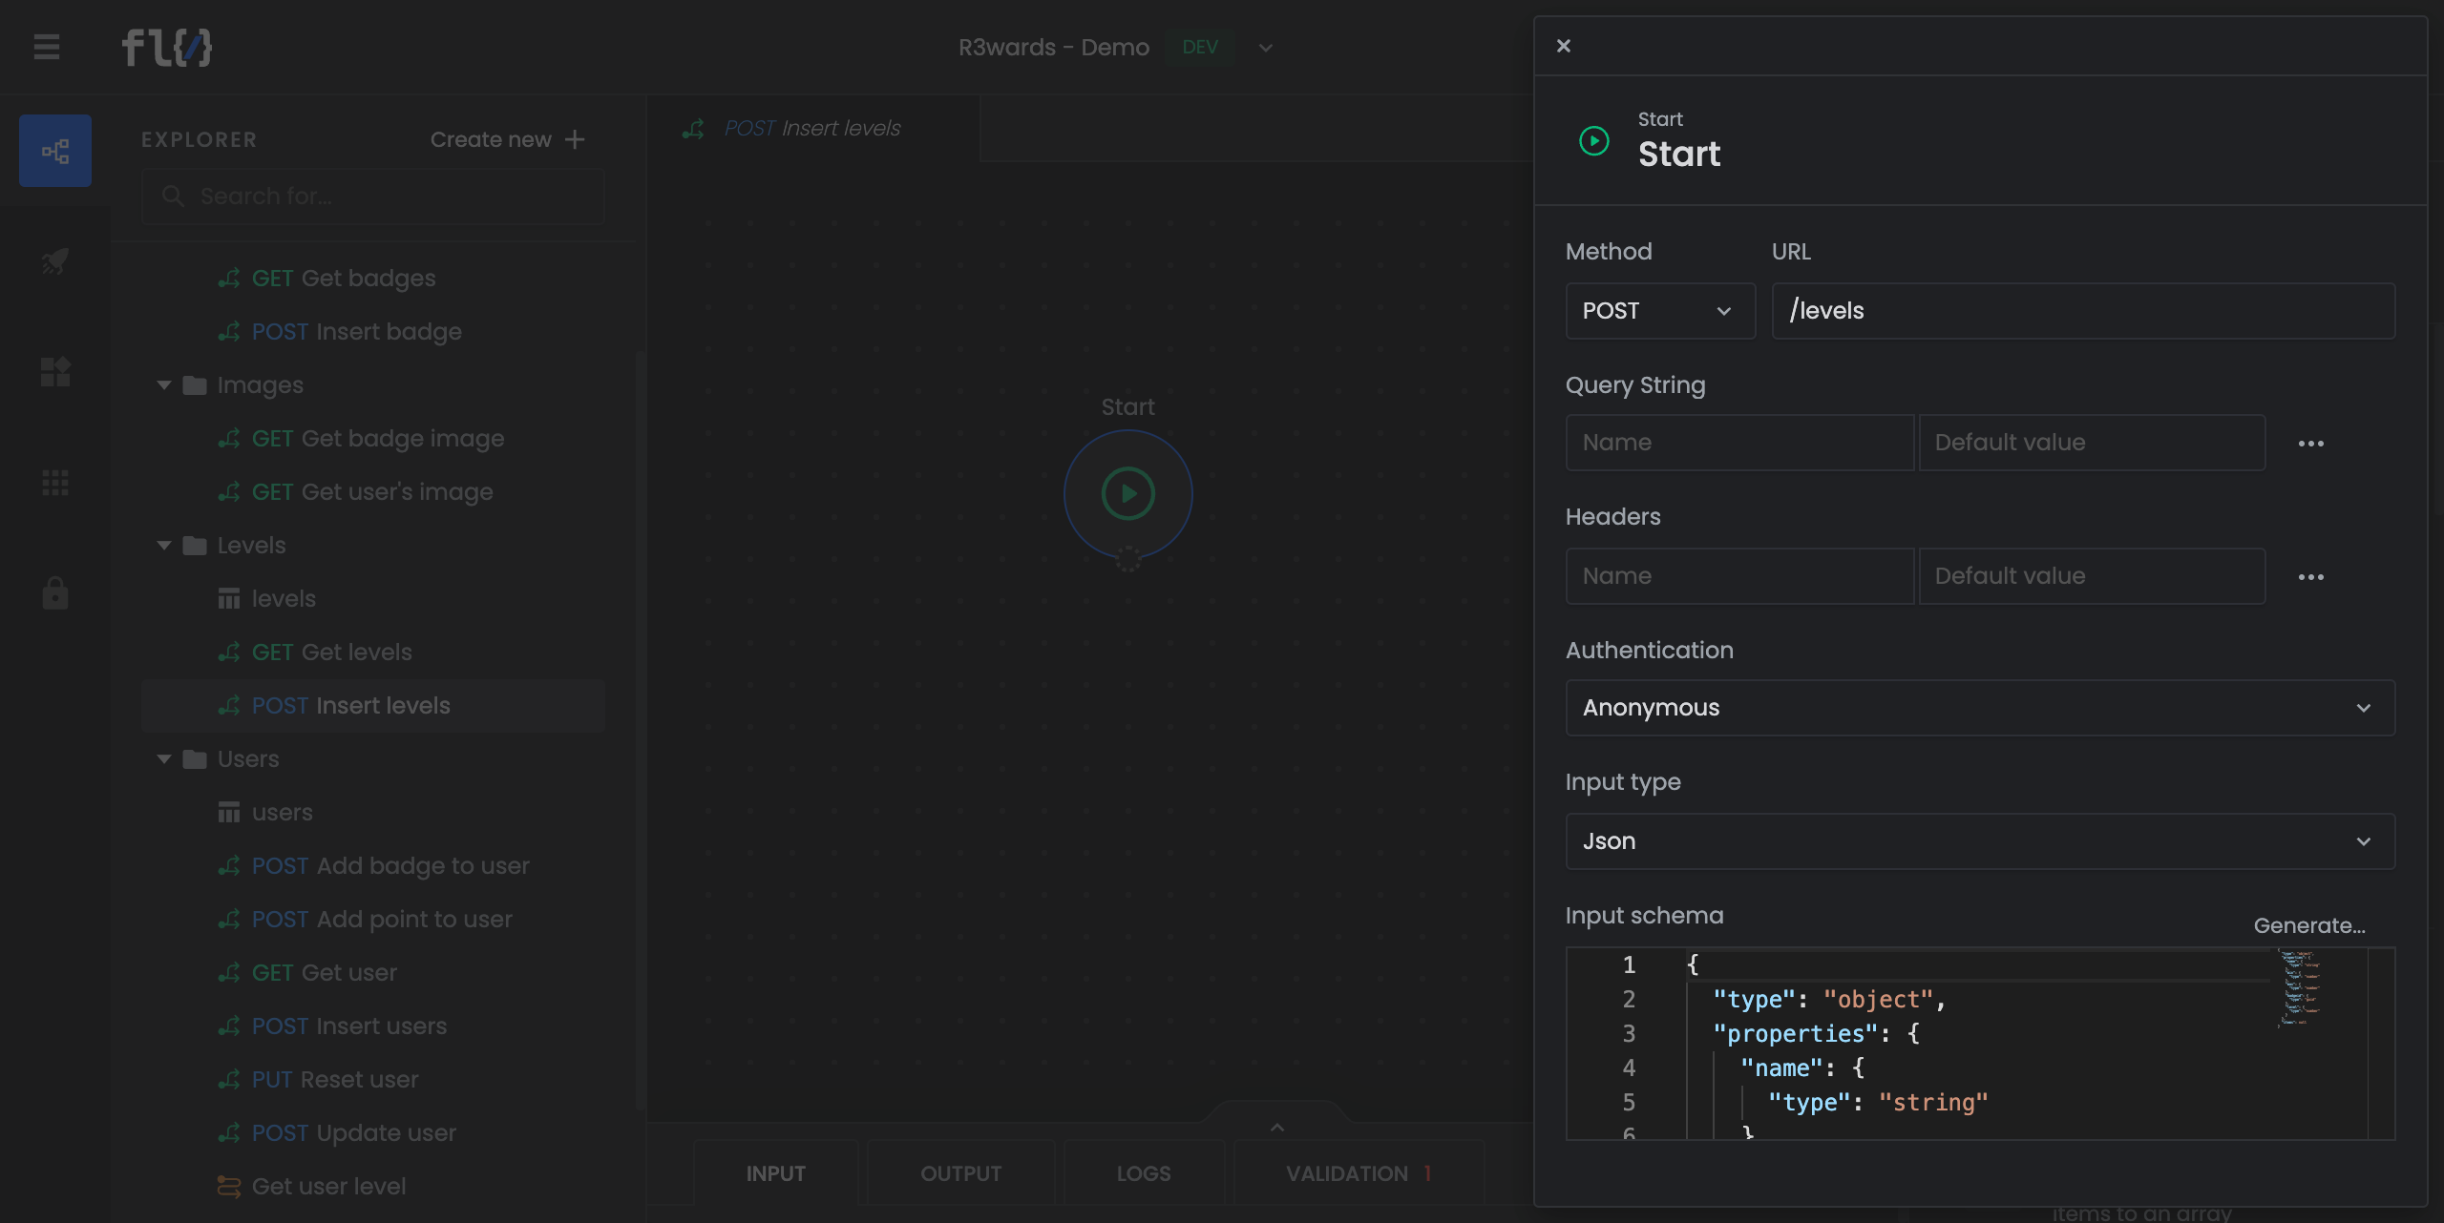Image resolution: width=2444 pixels, height=1223 pixels.
Task: Open the Input type Json dropdown
Action: pyautogui.click(x=1980, y=841)
